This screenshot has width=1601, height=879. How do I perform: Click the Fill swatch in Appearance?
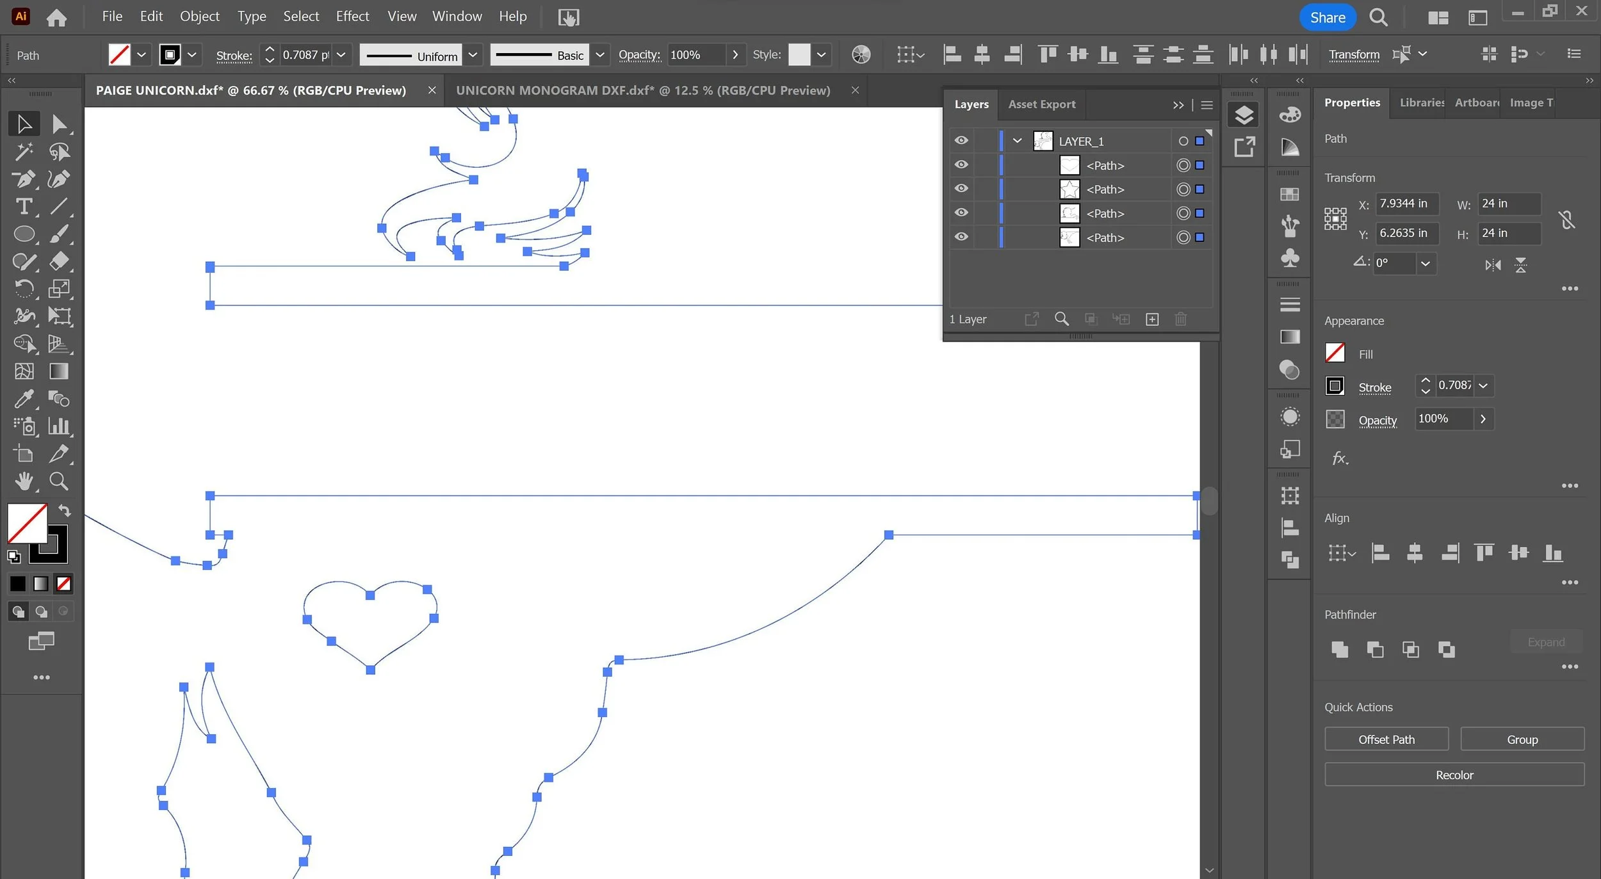(x=1335, y=353)
